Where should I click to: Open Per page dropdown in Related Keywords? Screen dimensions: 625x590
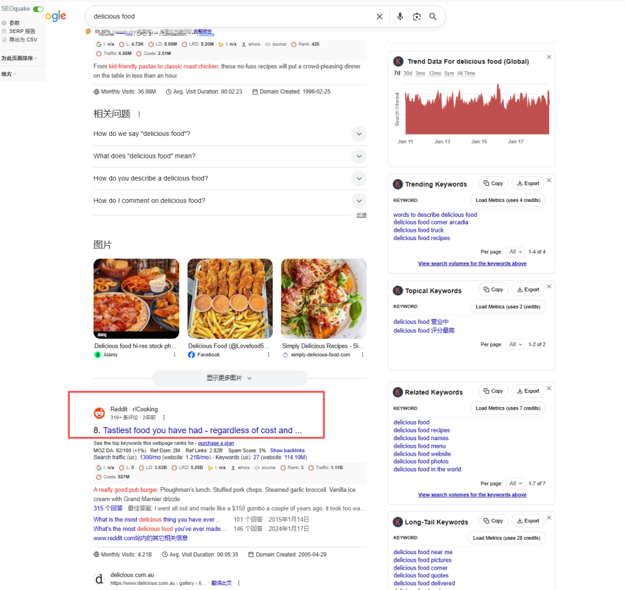click(515, 484)
